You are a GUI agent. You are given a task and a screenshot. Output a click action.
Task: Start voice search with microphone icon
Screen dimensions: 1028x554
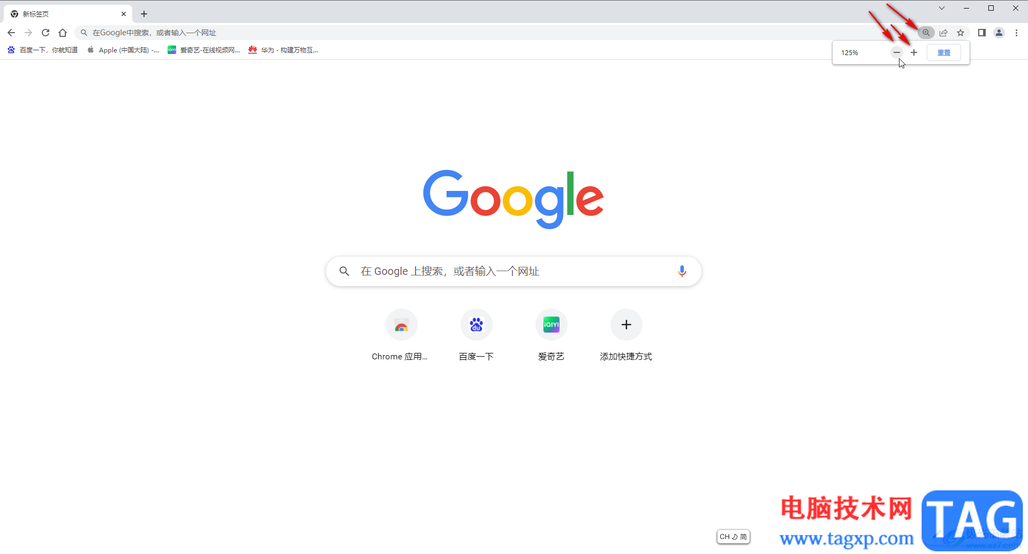pos(682,271)
